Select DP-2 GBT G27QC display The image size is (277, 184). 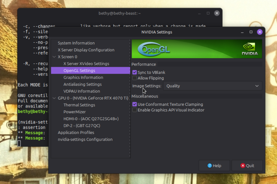[82, 126]
